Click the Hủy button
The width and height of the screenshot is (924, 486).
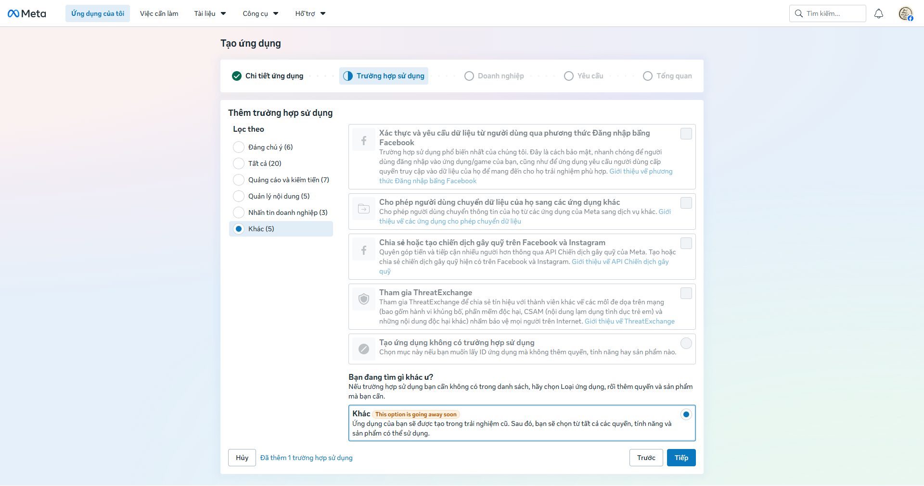(242, 458)
